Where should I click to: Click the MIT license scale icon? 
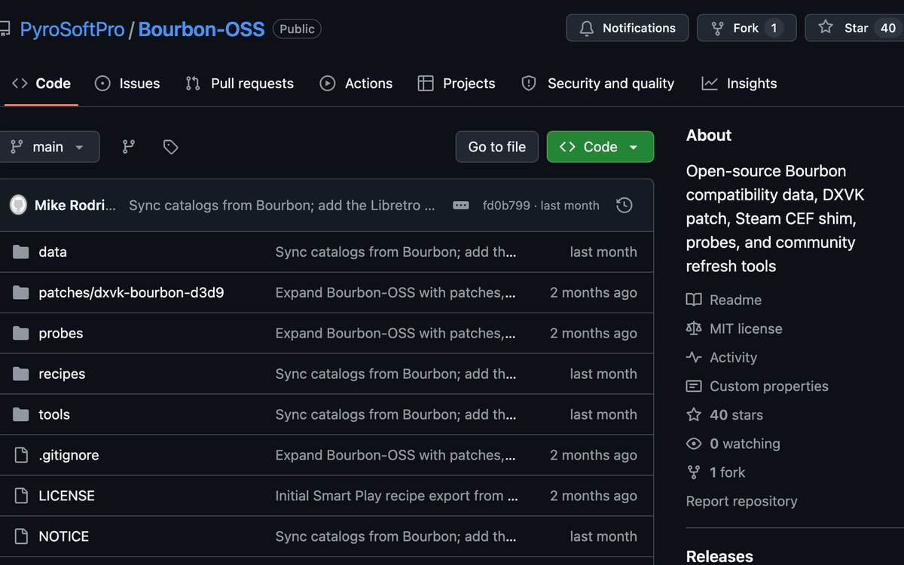pos(694,328)
